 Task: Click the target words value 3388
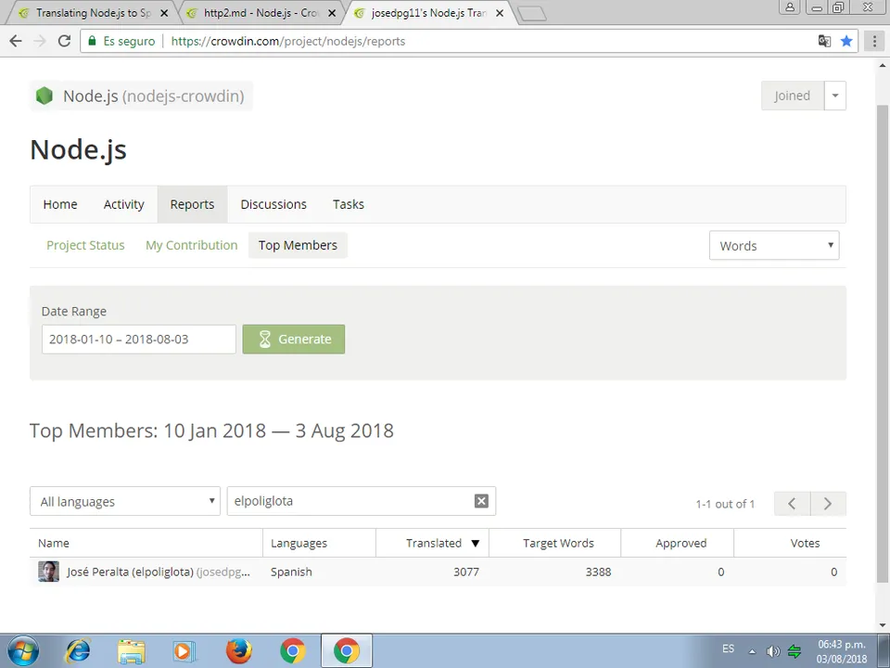tap(598, 572)
